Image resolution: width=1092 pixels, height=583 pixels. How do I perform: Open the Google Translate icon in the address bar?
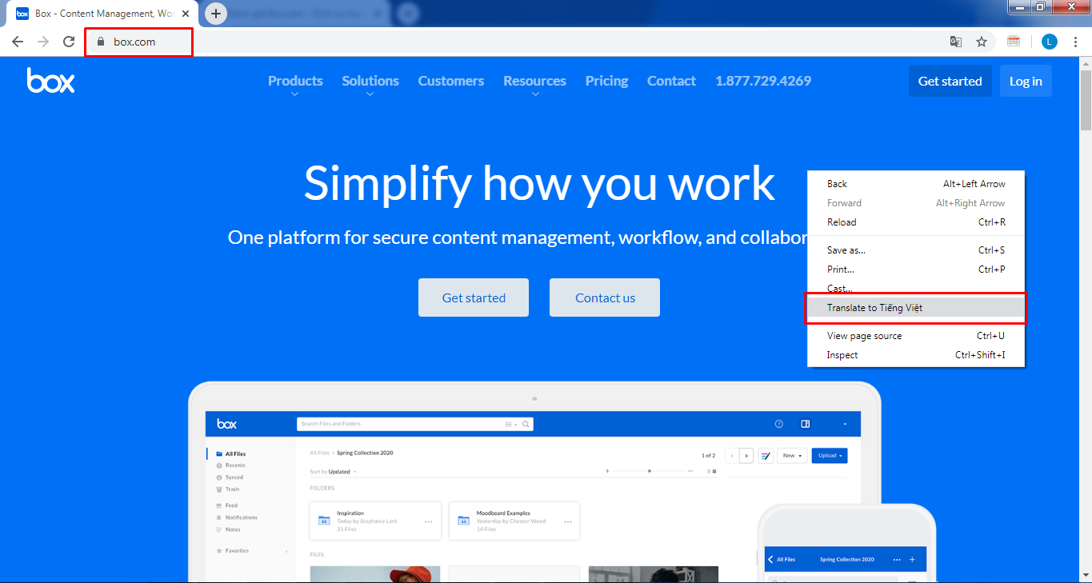tap(956, 42)
